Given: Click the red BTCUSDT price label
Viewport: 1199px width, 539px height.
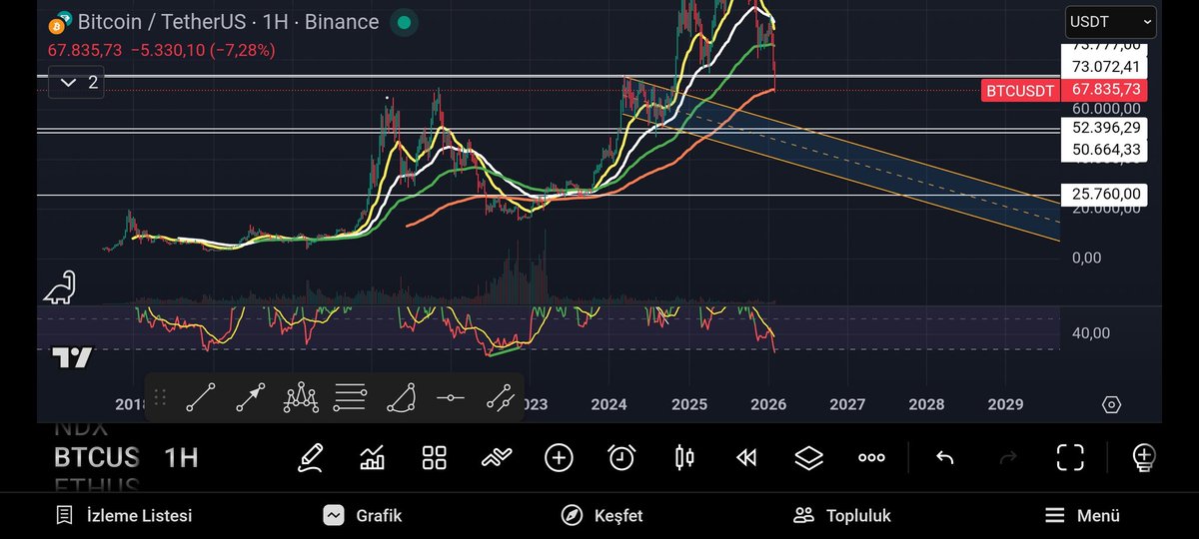Looking at the screenshot, I should pyautogui.click(x=1019, y=91).
